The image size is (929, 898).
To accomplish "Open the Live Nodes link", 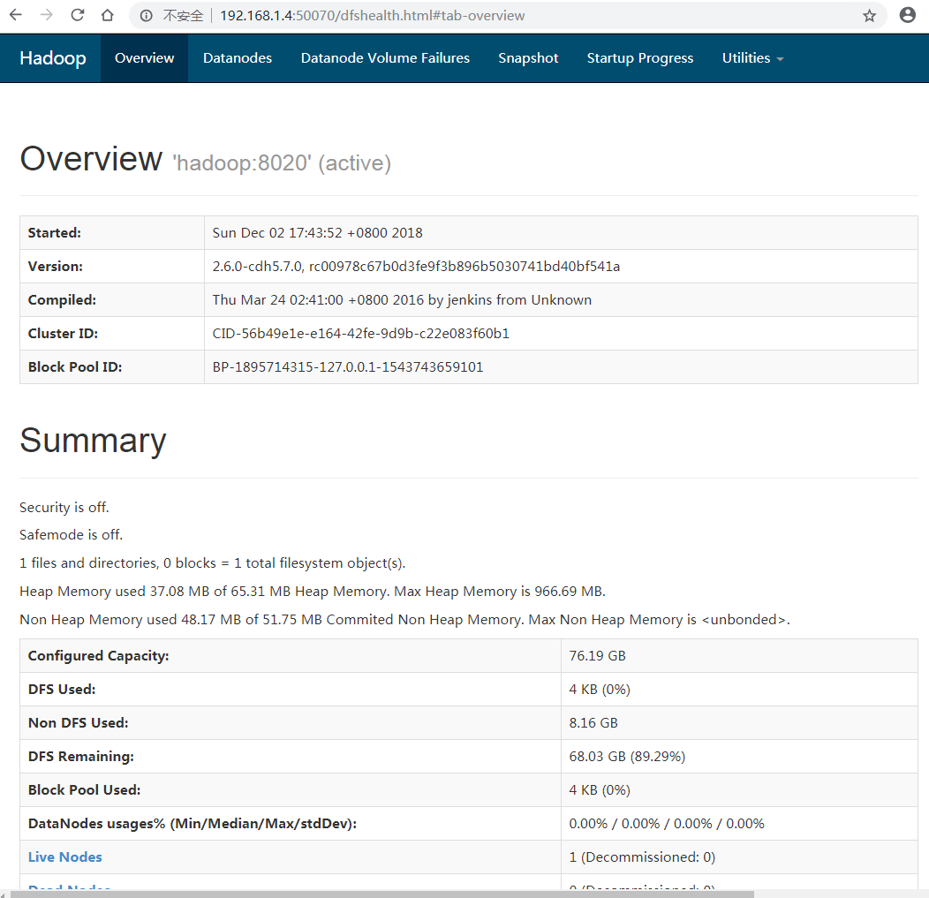I will pyautogui.click(x=65, y=857).
